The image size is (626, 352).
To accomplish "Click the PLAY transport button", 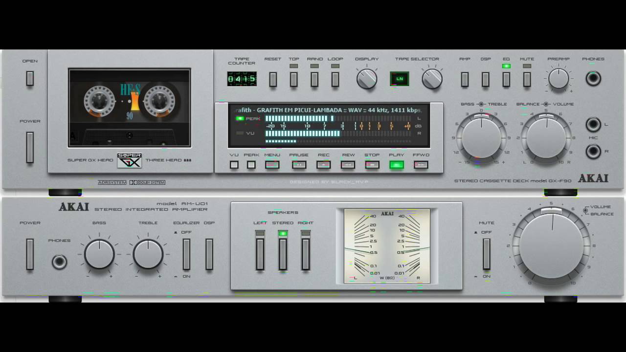I will click(x=397, y=165).
